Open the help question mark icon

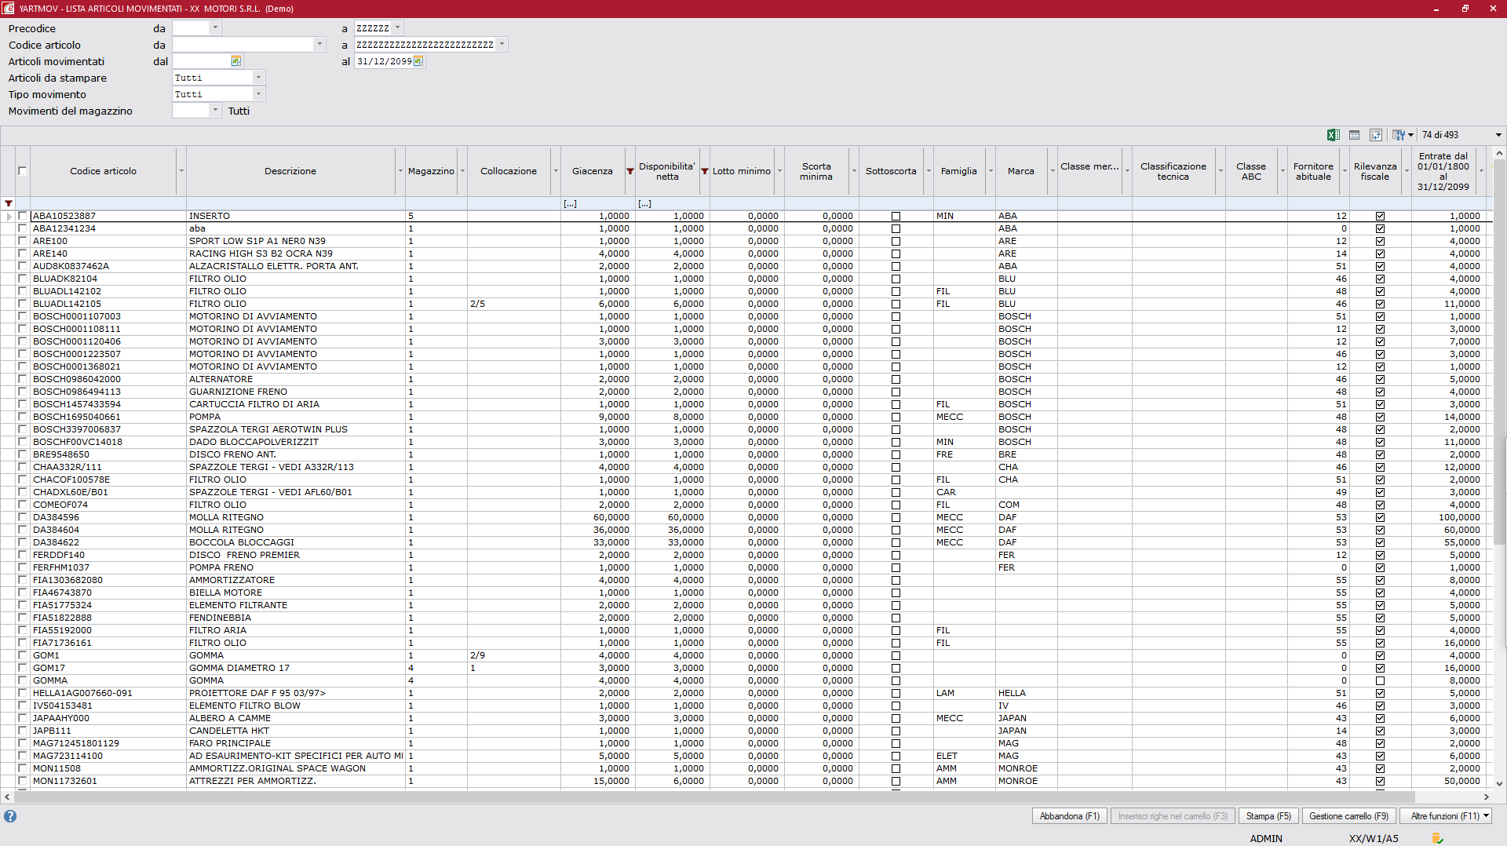click(x=10, y=816)
